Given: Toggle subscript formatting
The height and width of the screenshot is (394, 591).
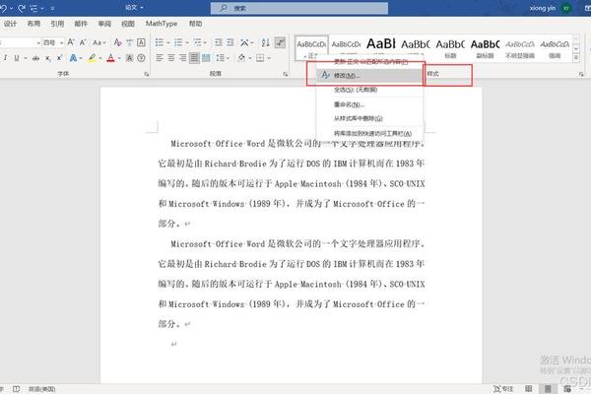Looking at the screenshot, I should point(48,58).
